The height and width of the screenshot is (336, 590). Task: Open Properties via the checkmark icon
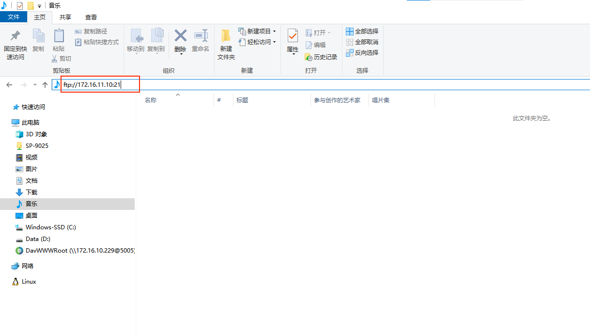pyautogui.click(x=293, y=36)
